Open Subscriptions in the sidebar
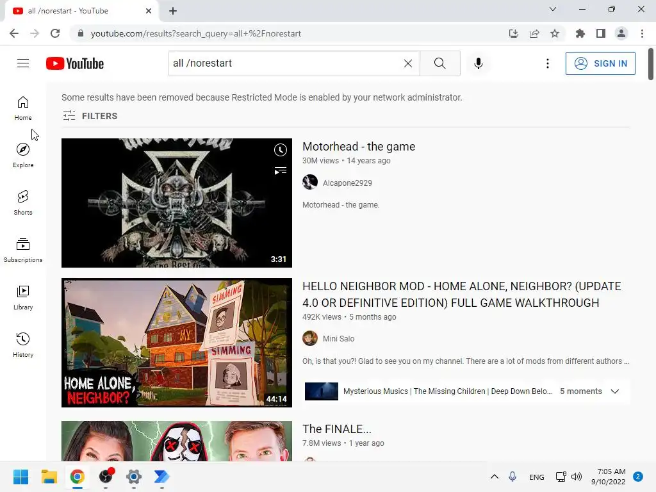Image resolution: width=656 pixels, height=492 pixels. point(23,250)
